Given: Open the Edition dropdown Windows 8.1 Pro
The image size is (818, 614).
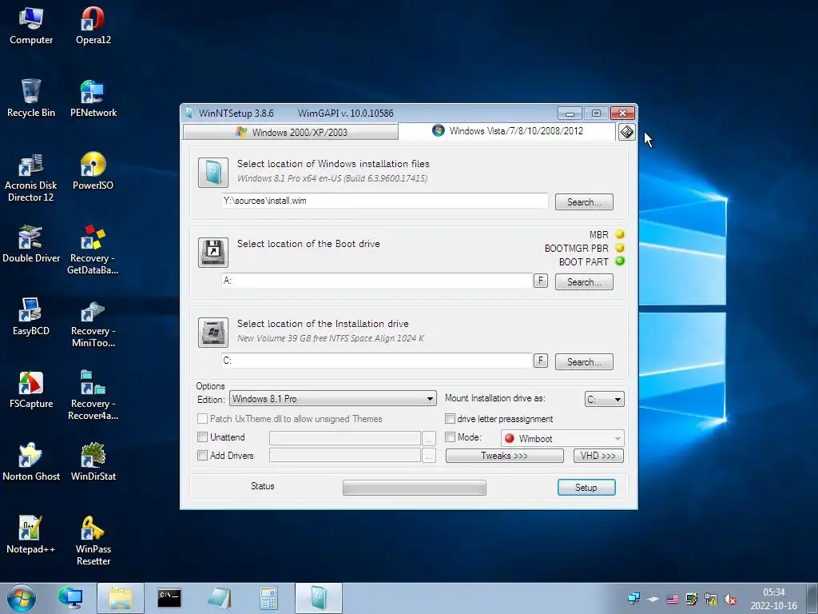Looking at the screenshot, I should click(333, 399).
